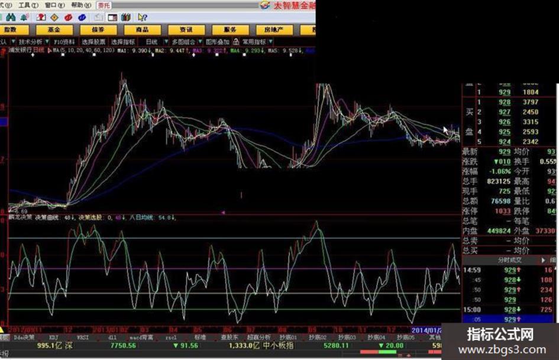Click the 中小板指 label in status bar
Image resolution: width=559 pixels, height=360 pixels.
click(278, 345)
